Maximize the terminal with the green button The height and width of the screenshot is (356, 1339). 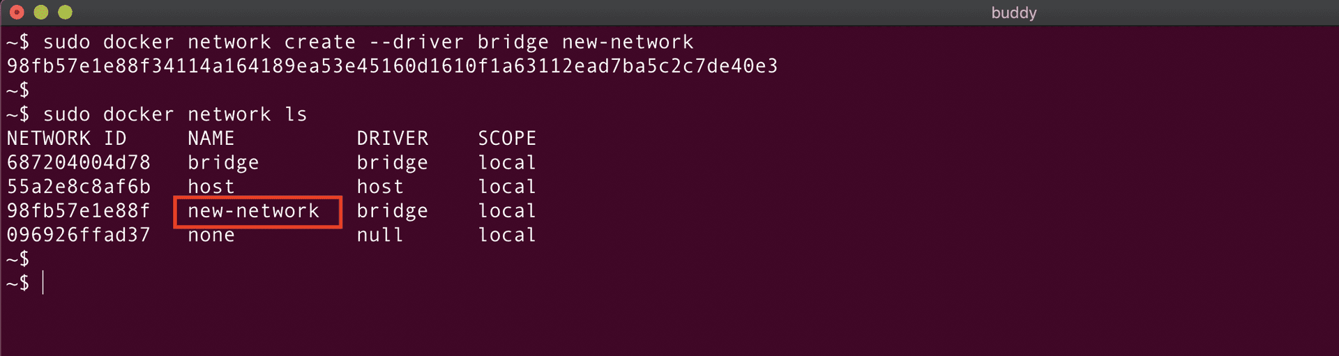tap(65, 12)
